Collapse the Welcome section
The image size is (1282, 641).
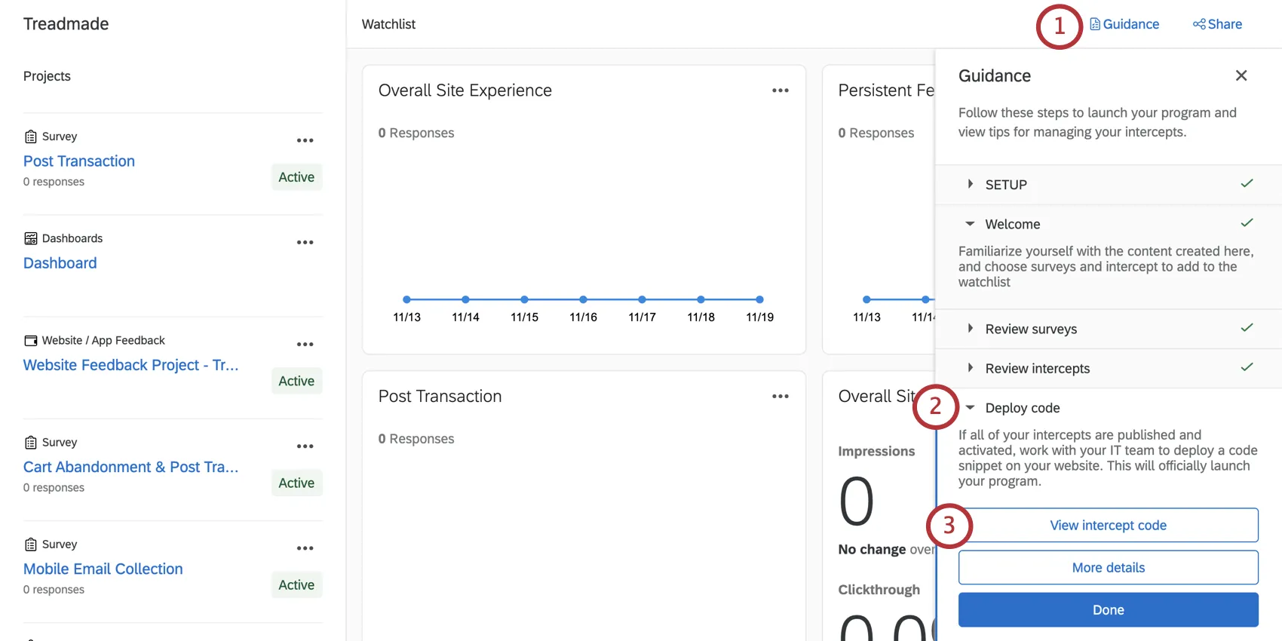click(970, 224)
